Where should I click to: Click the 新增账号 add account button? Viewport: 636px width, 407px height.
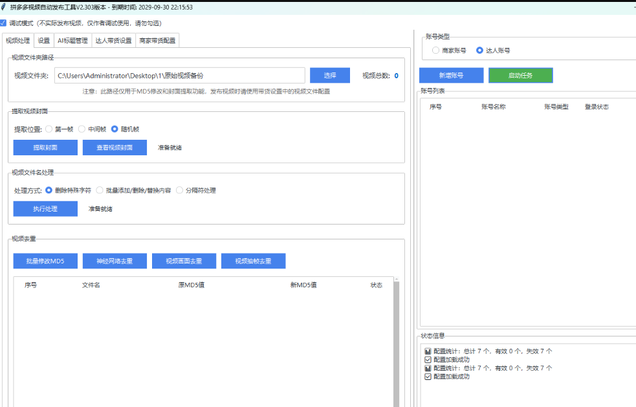(x=451, y=75)
